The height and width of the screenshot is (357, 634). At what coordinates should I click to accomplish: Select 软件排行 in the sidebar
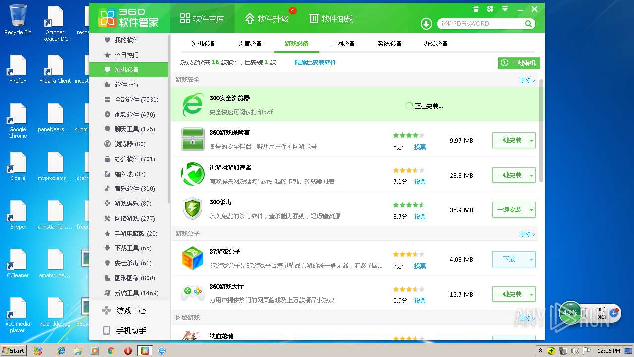[x=129, y=84]
